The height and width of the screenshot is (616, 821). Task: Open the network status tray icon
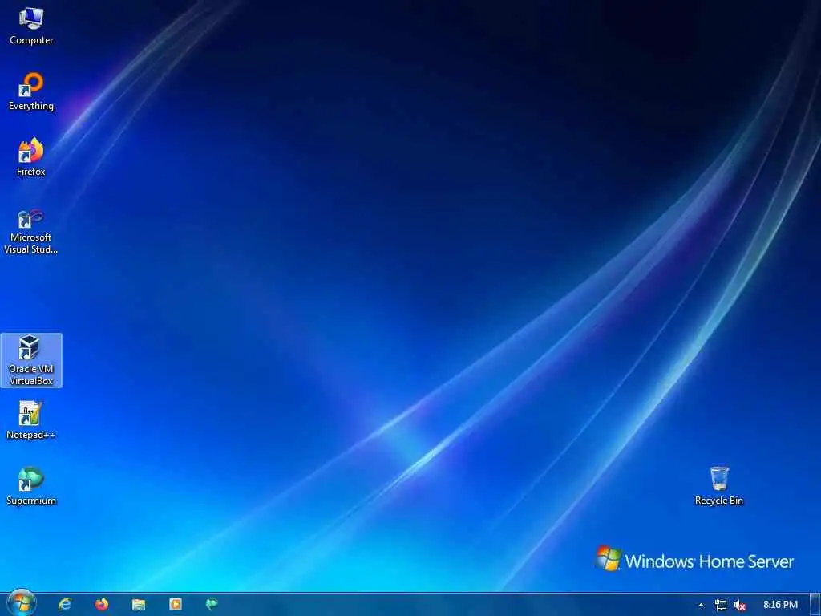coord(721,605)
